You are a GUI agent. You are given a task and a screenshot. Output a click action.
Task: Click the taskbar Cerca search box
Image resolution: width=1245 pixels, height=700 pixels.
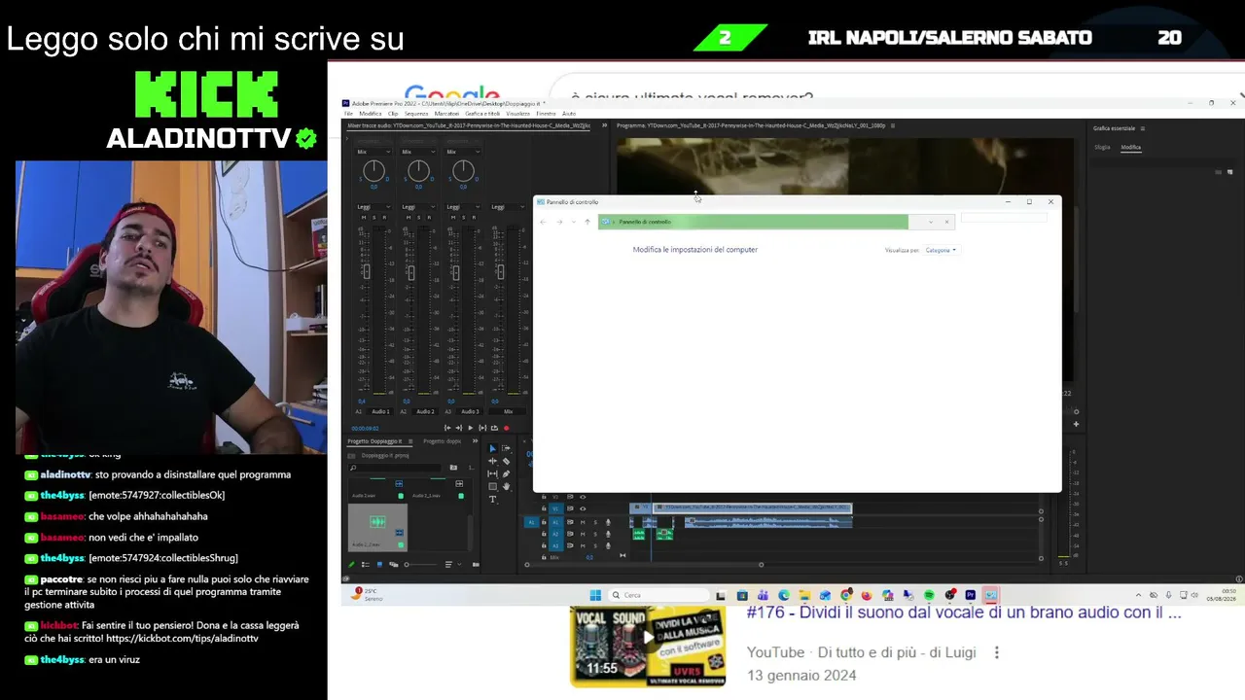[658, 595]
